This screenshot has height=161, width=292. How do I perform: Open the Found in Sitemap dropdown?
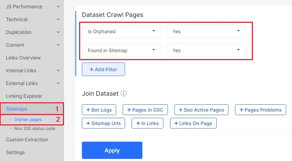pos(121,50)
